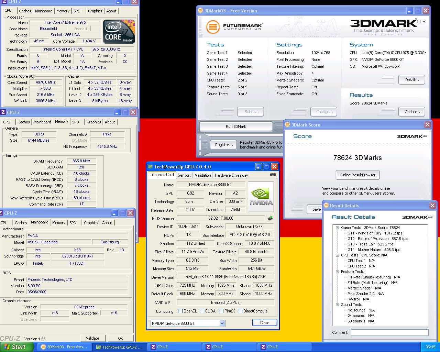The width and height of the screenshot is (440, 352).
Task: Click the Change button under Settings
Action: tap(324, 112)
